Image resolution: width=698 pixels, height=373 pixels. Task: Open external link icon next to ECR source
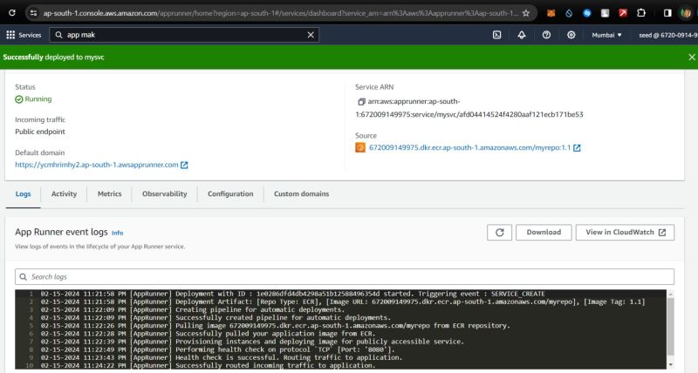577,147
